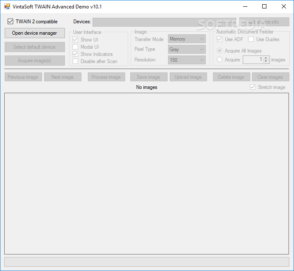This screenshot has width=294, height=271.
Task: Click Select default device button
Action: tap(35, 47)
